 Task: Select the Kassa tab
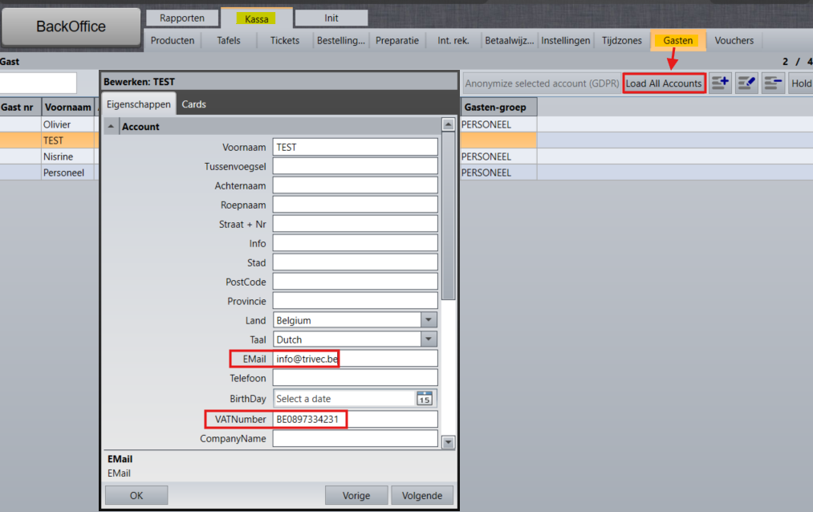257,18
